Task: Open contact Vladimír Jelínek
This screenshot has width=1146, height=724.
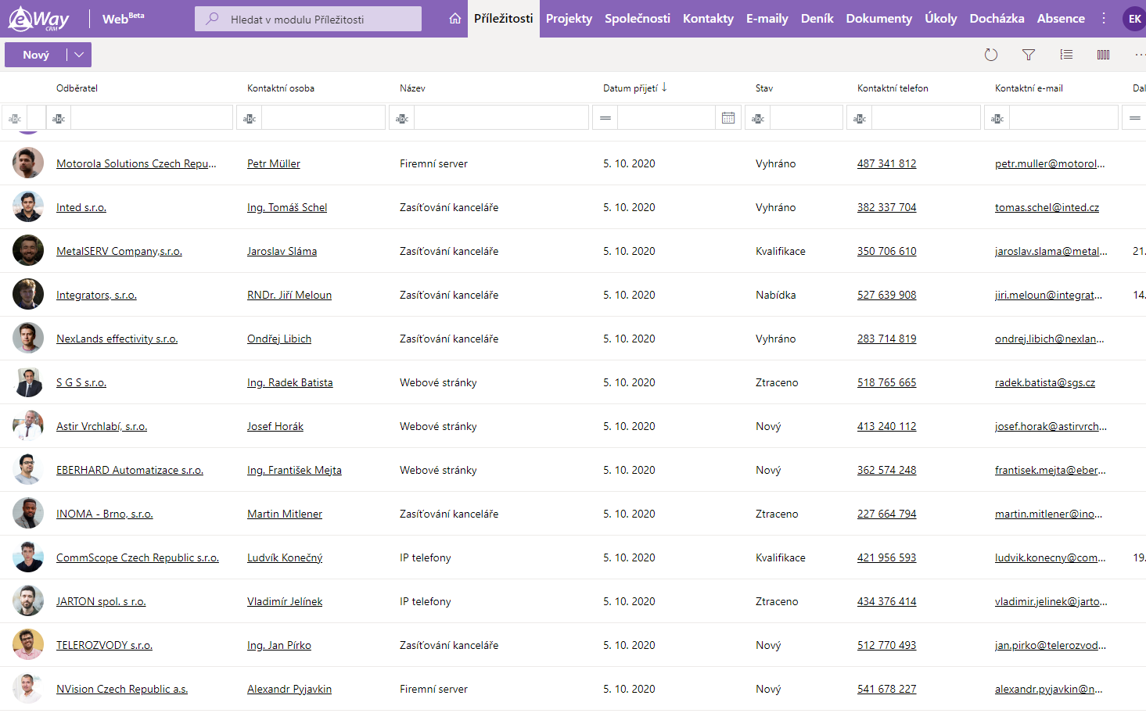Action: (285, 601)
